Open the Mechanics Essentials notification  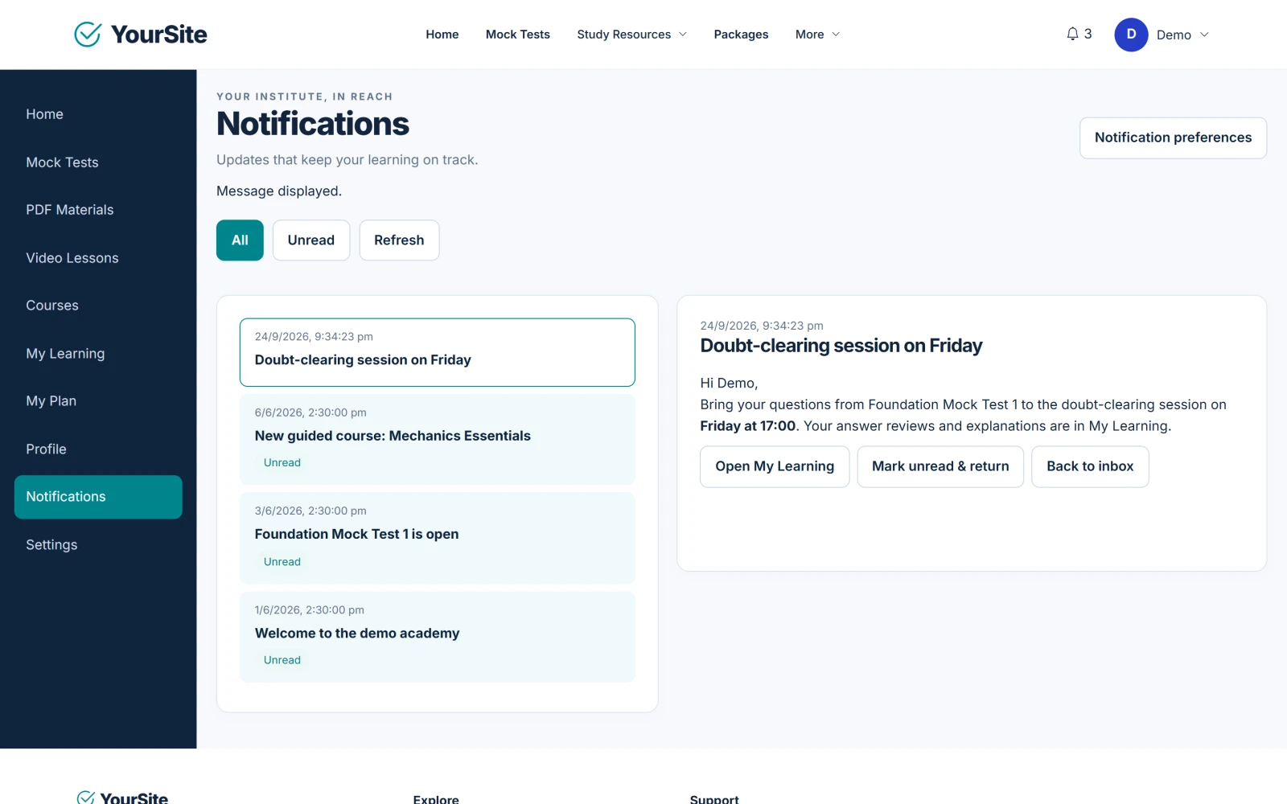click(438, 439)
